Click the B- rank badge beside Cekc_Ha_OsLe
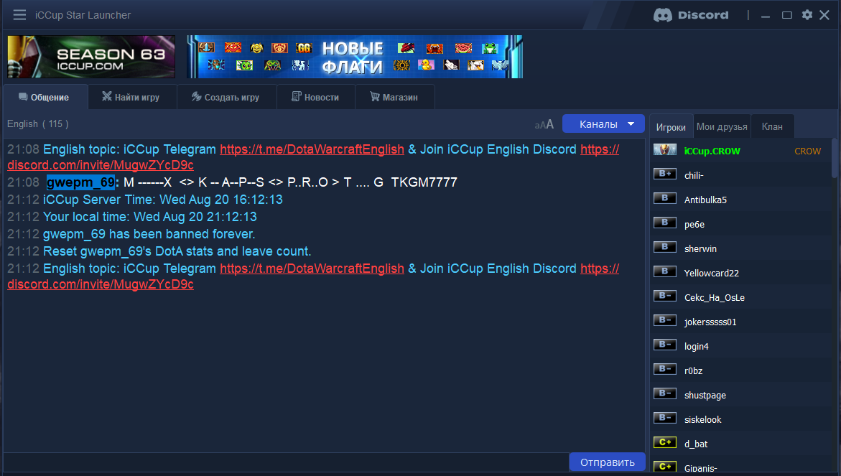This screenshot has height=476, width=841. click(664, 296)
